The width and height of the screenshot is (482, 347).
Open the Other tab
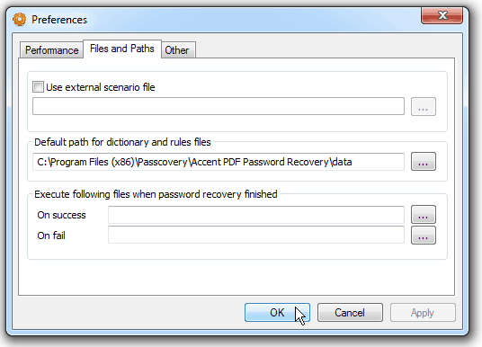178,50
